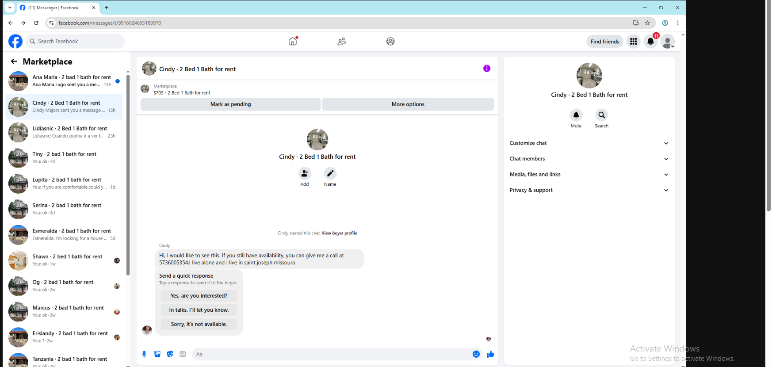Click the More options button
The width and height of the screenshot is (772, 367).
click(408, 104)
